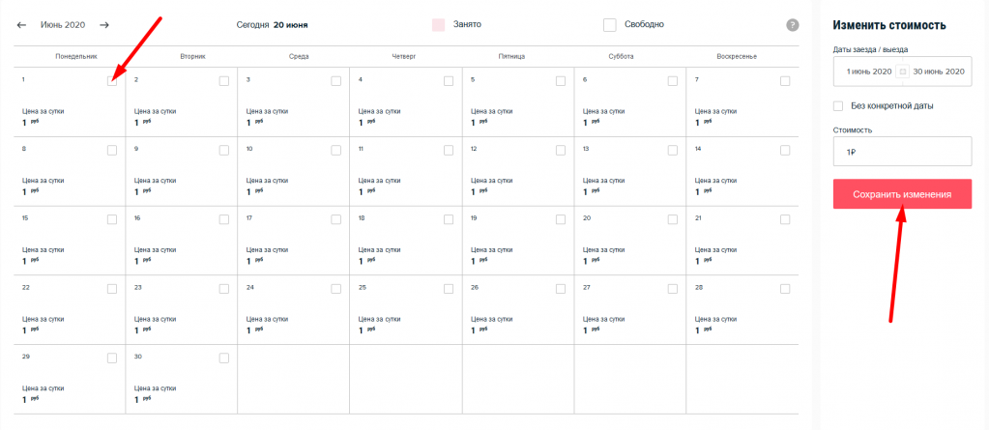Go to next month with right arrow
989x430 pixels.
point(104,24)
